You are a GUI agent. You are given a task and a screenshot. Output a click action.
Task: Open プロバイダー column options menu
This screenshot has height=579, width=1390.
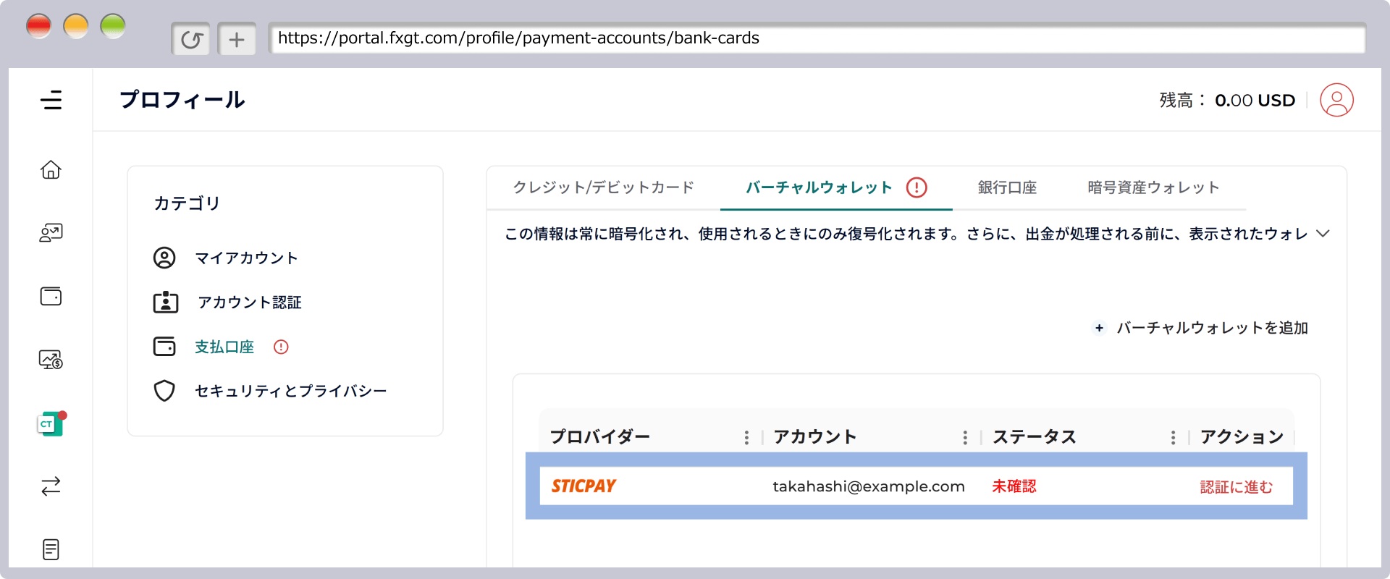(746, 437)
